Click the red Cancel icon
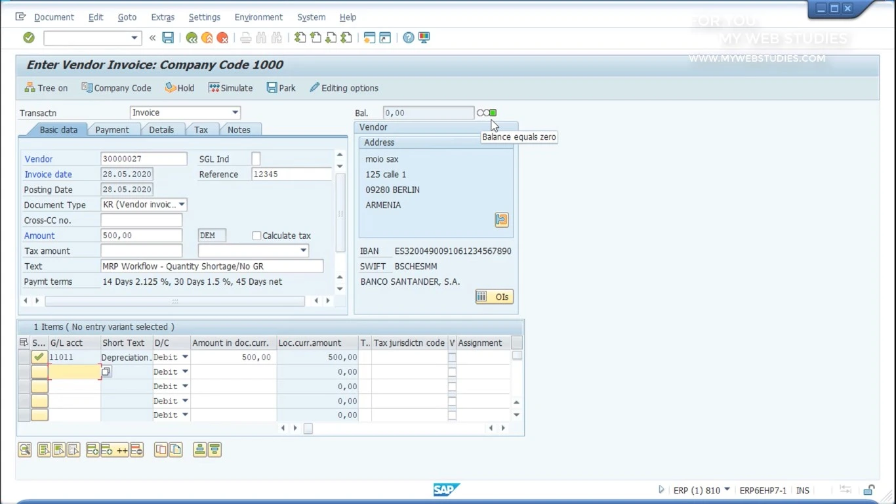Viewport: 896px width, 504px height. pos(222,38)
